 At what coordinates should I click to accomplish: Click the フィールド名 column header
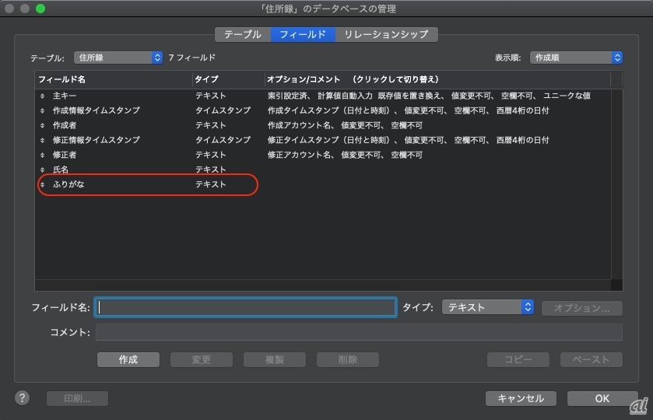114,79
